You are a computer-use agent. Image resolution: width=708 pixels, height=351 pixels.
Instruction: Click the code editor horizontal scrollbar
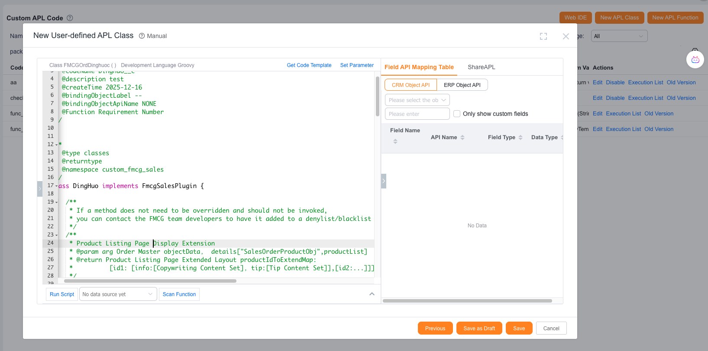(x=150, y=281)
